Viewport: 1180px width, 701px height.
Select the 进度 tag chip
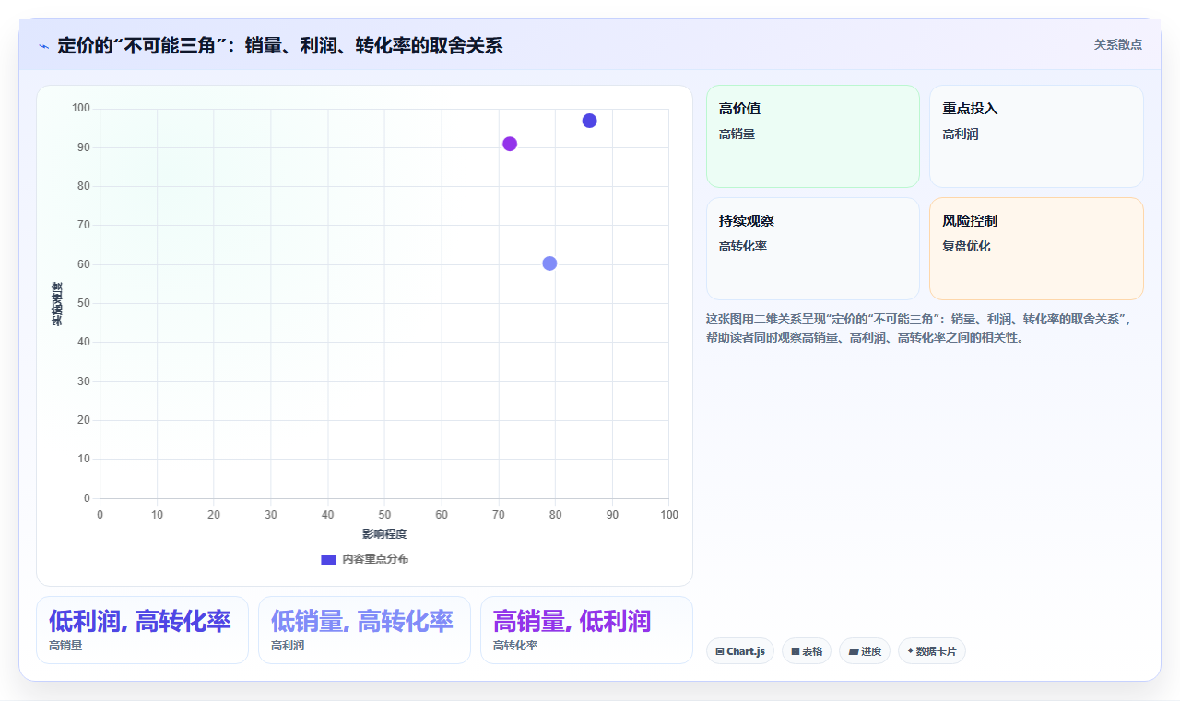tap(865, 651)
